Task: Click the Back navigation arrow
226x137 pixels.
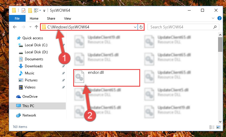Action: click(x=15, y=27)
